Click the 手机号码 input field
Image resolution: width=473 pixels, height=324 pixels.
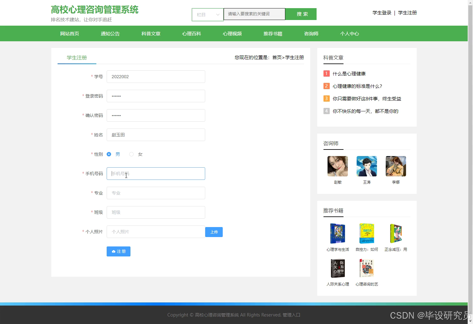pyautogui.click(x=156, y=174)
